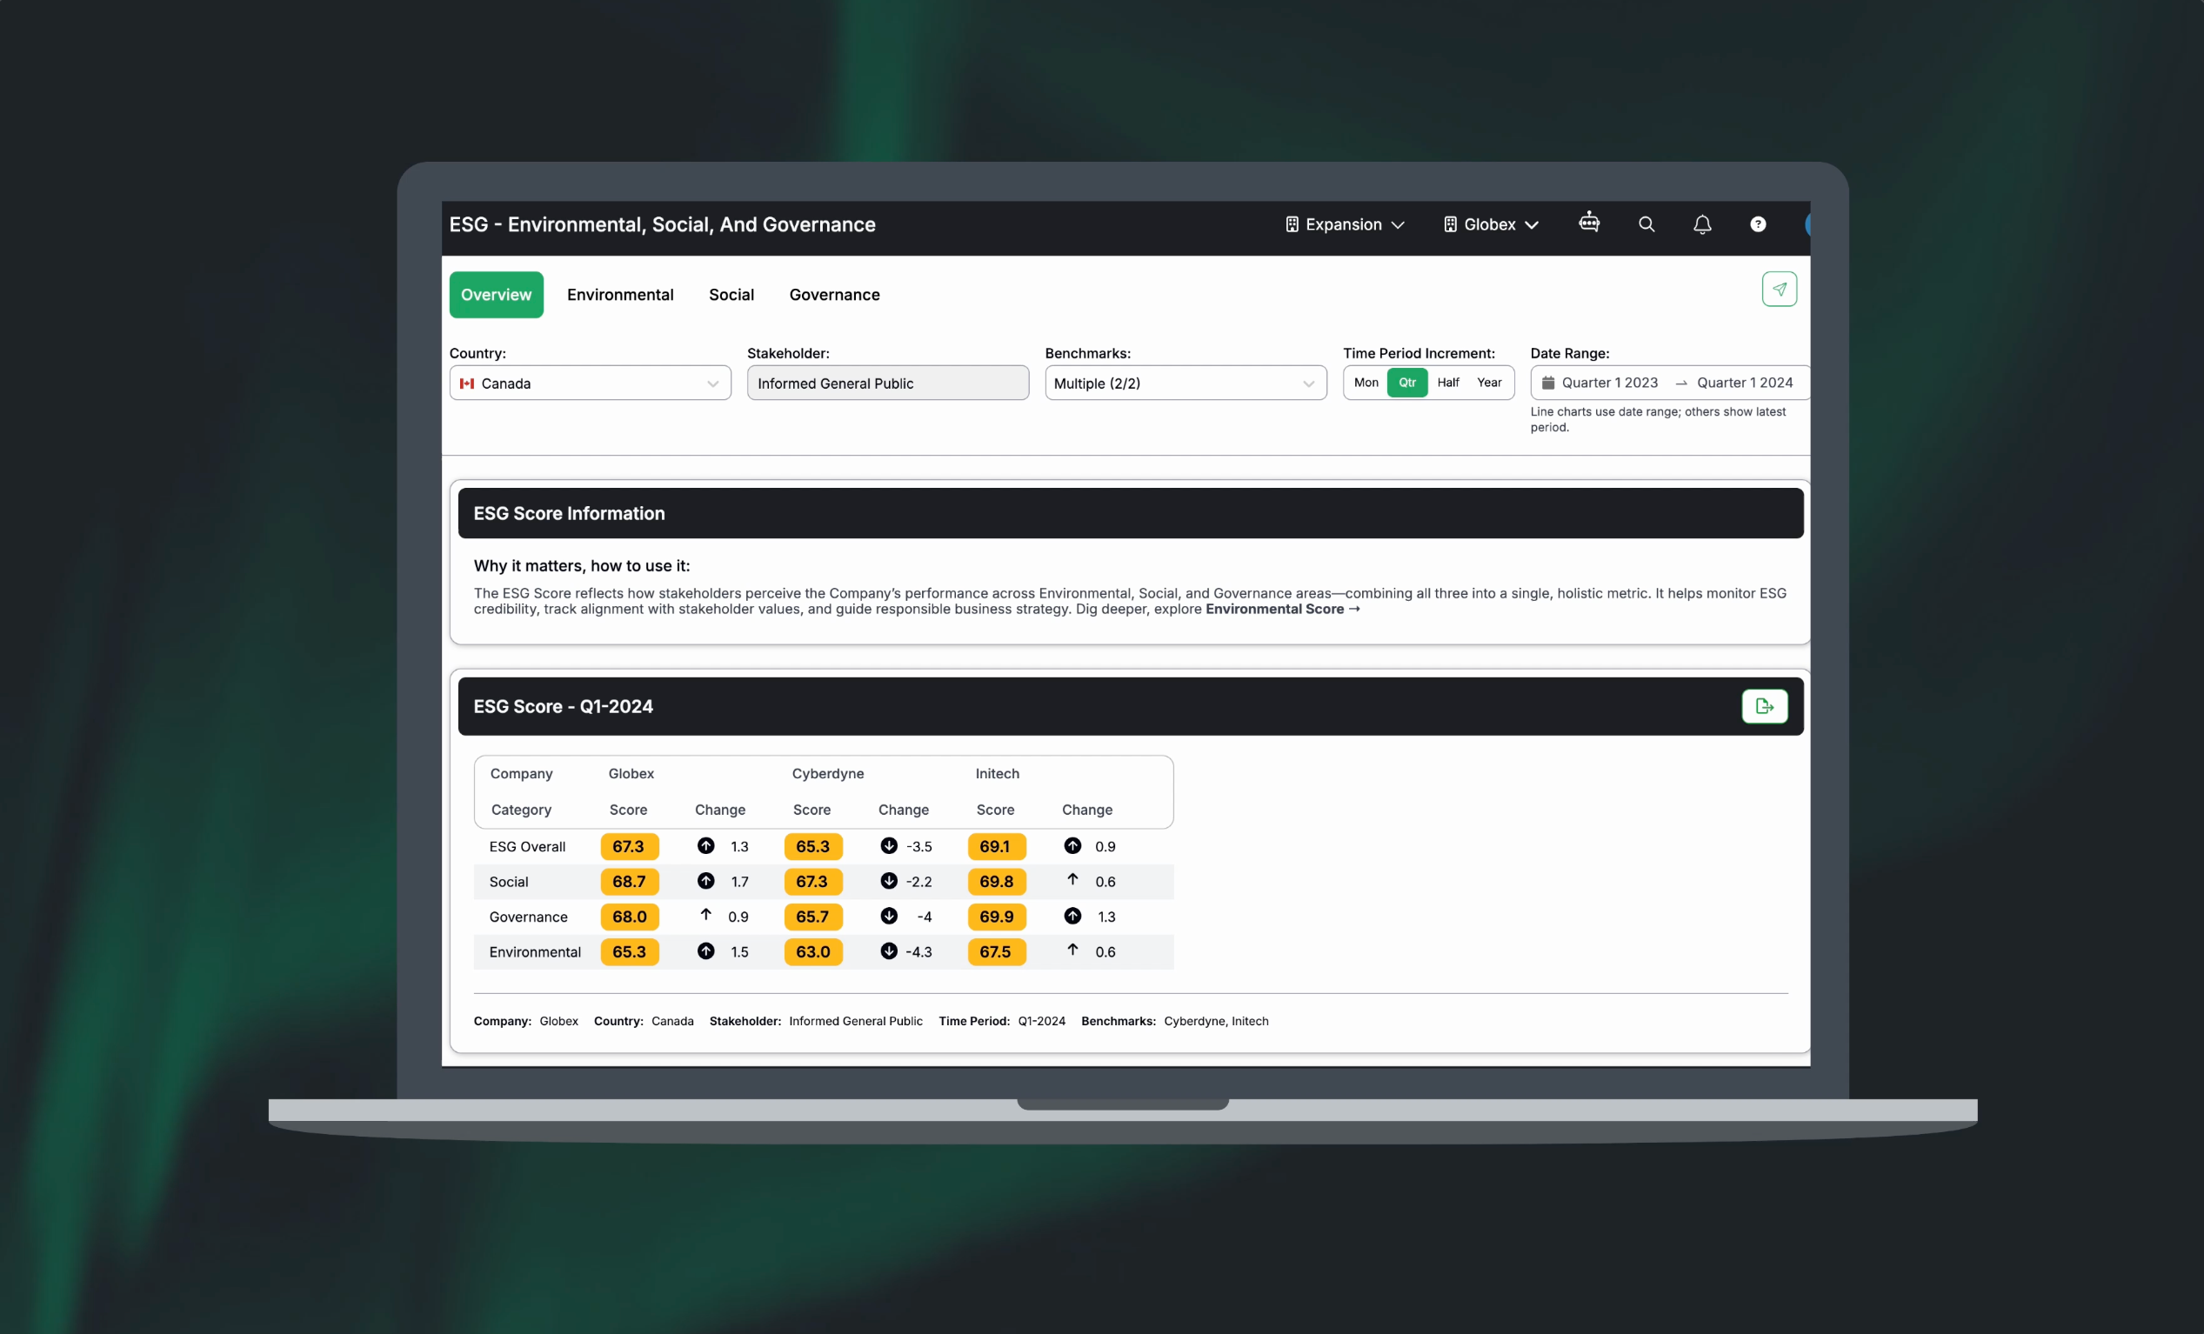Click Globex ESG Overall 67.3 score badge
The height and width of the screenshot is (1334, 2204).
(x=629, y=847)
